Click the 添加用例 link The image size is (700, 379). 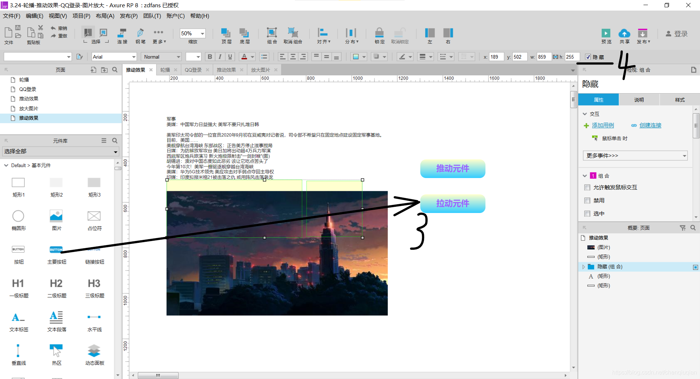pos(603,125)
